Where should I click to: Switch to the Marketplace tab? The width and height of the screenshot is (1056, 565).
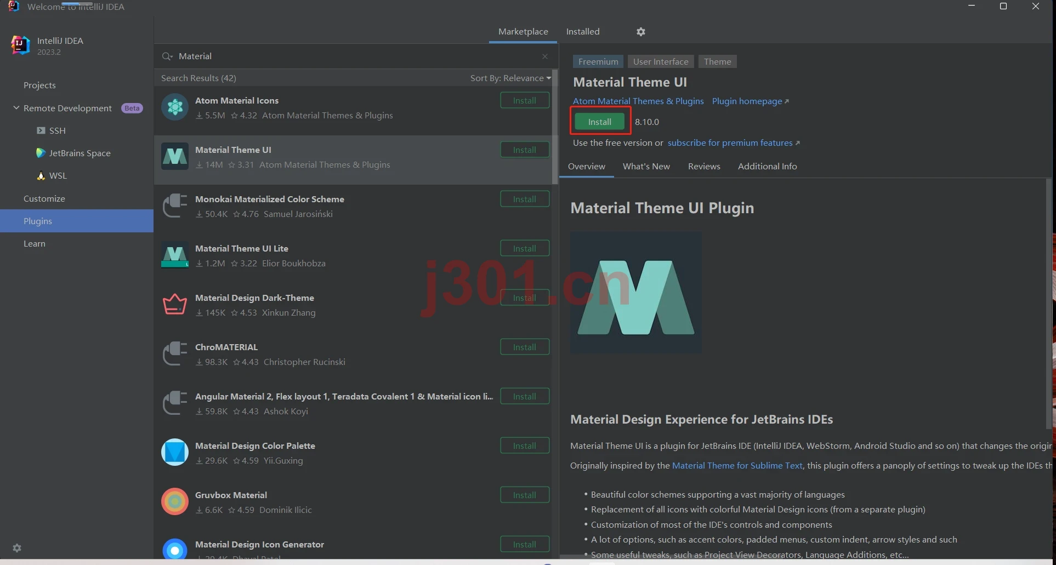523,32
